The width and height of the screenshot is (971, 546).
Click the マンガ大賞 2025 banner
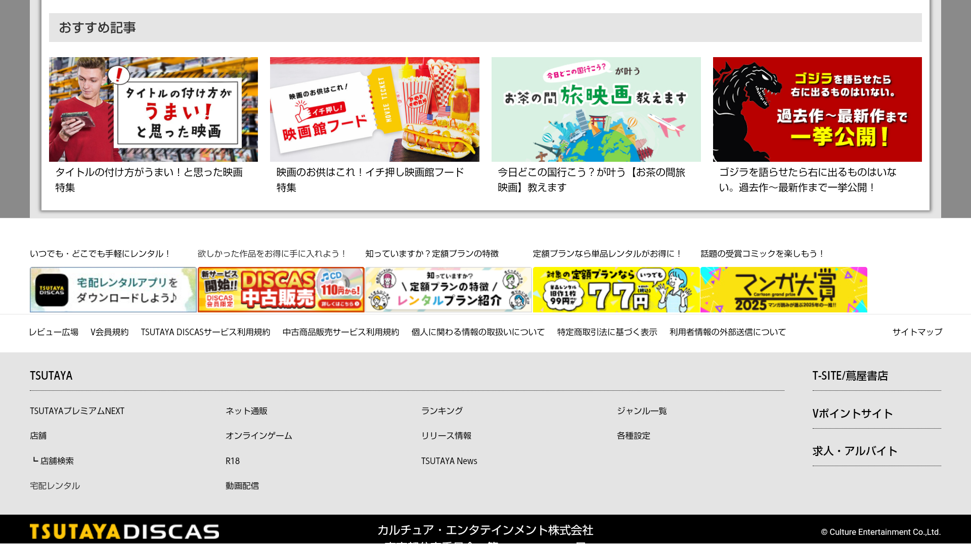coord(783,290)
